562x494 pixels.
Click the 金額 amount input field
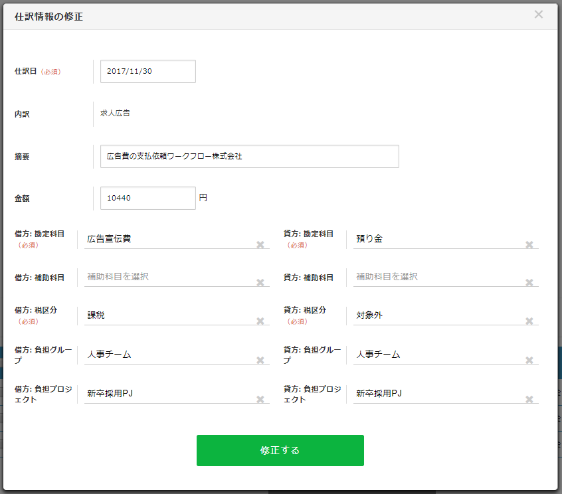(x=147, y=198)
